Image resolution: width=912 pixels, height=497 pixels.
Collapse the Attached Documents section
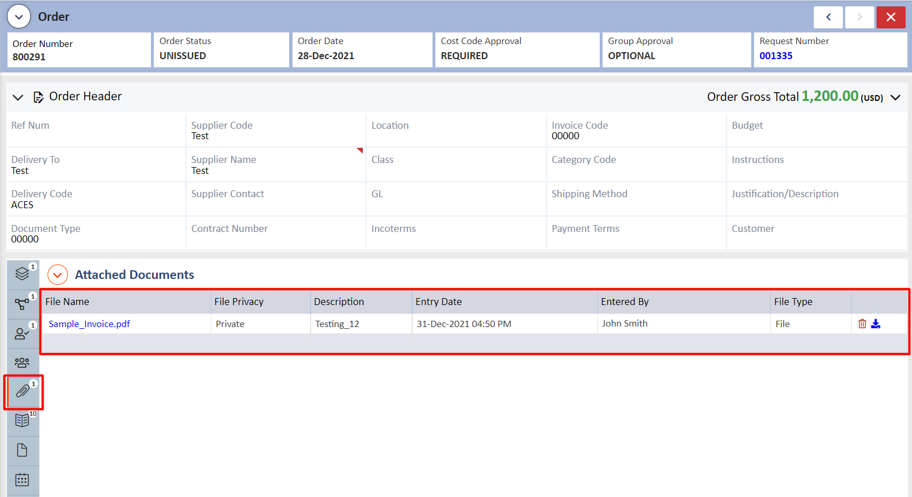tap(57, 275)
